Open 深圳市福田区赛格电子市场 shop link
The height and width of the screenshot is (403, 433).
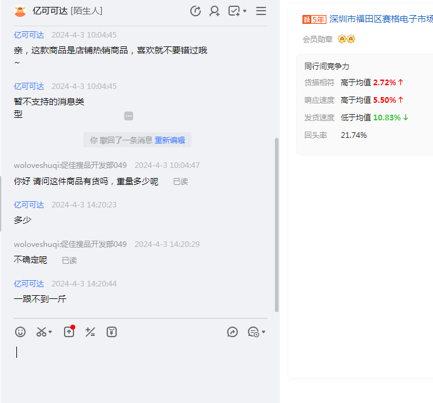point(381,19)
